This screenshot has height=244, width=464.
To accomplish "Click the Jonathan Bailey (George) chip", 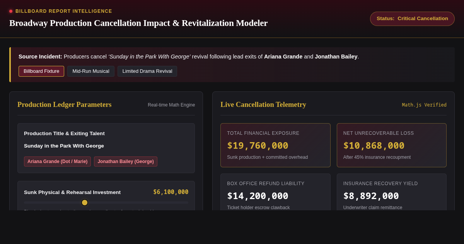I will tap(126, 162).
